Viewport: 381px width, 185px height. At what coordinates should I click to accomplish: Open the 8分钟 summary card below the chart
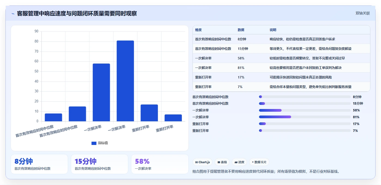(x=39, y=164)
